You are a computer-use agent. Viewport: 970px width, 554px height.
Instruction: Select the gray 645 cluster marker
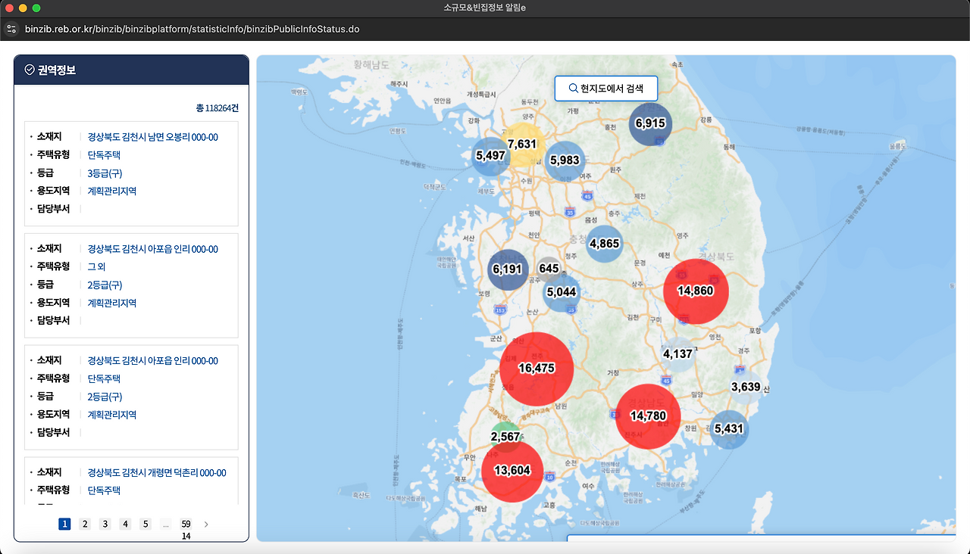(x=549, y=269)
